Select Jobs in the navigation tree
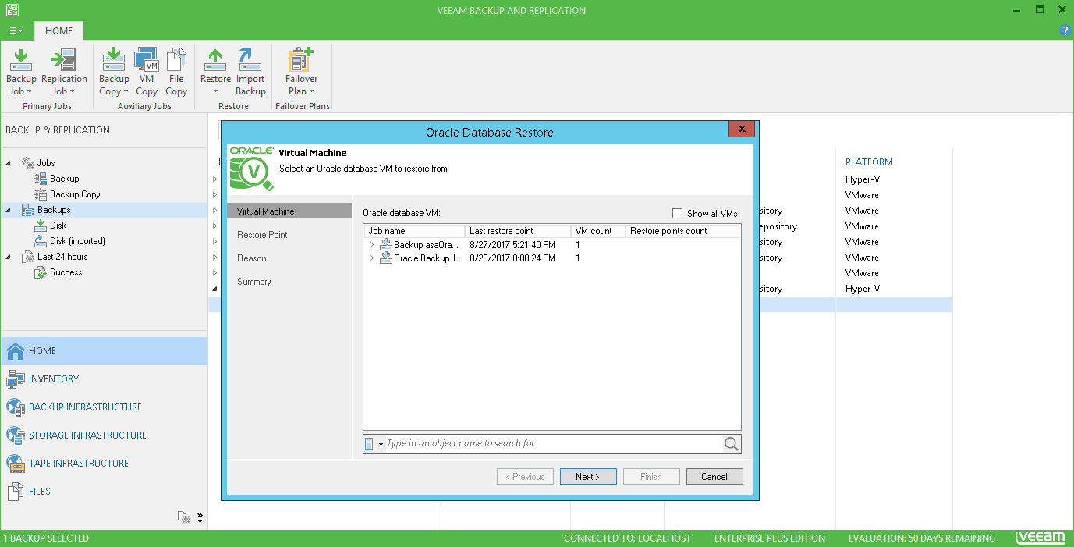1074x547 pixels. (45, 163)
